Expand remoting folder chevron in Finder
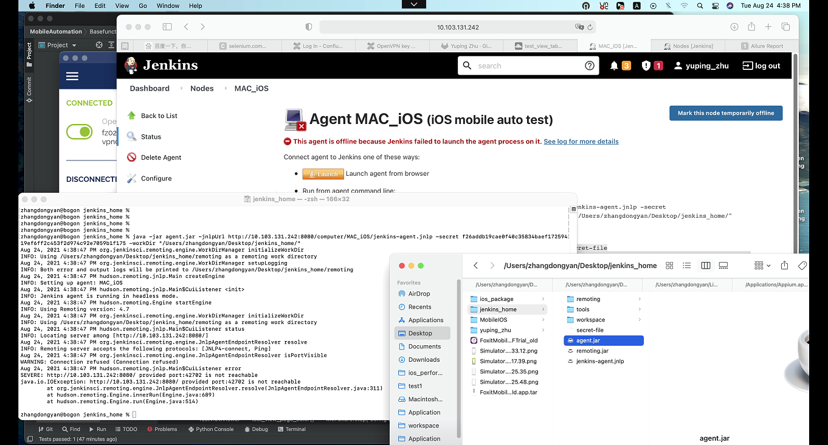Viewport: 828px width, 445px height. tap(640, 299)
